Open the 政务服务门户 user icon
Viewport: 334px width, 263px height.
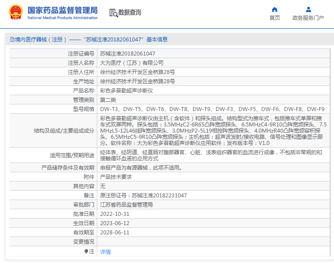(x=308, y=10)
